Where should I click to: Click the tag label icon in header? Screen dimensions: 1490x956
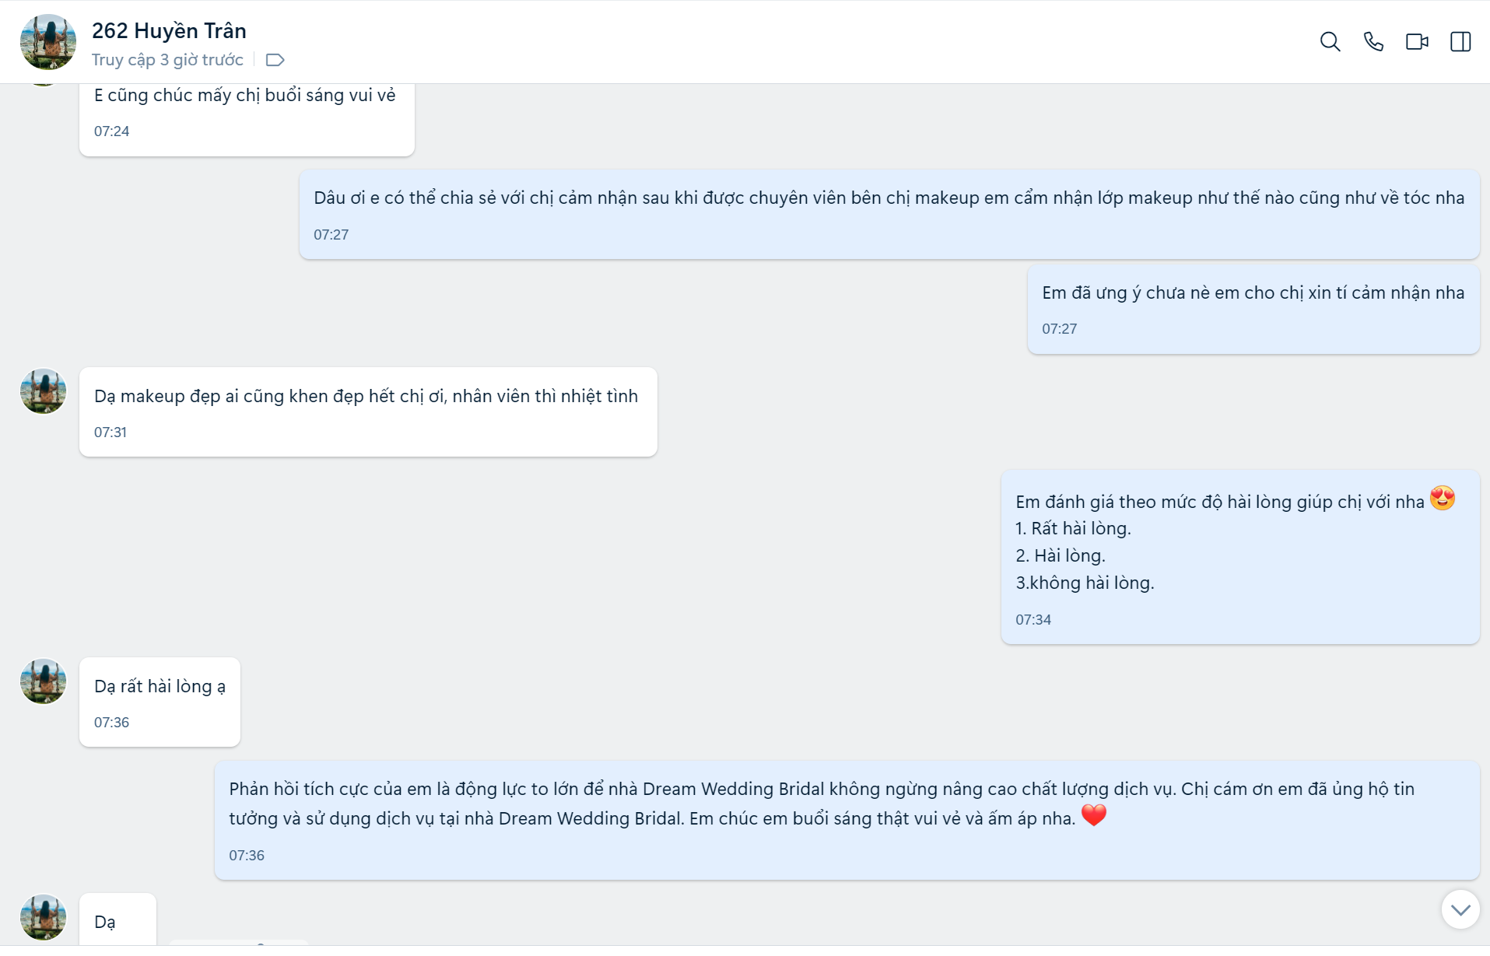pyautogui.click(x=275, y=60)
